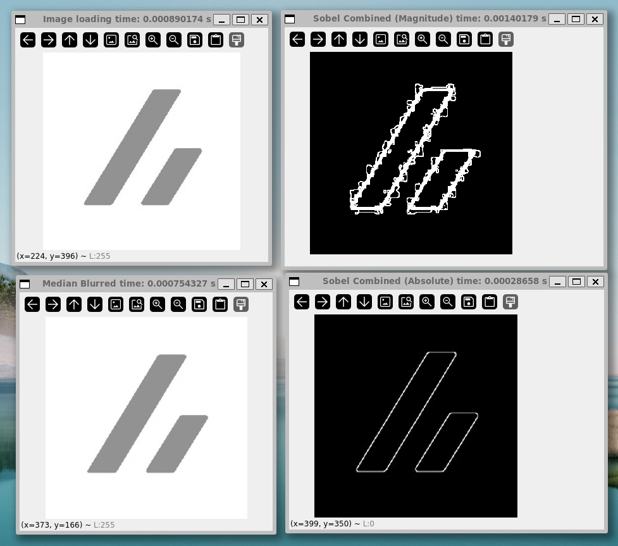Close the Sobel Combined (Absolute) window
The height and width of the screenshot is (546, 618).
595,282
